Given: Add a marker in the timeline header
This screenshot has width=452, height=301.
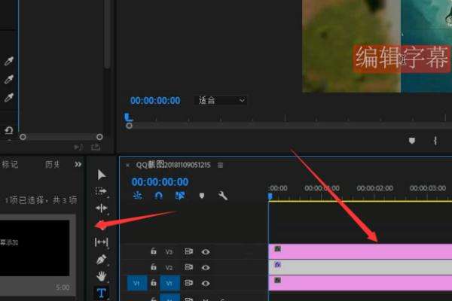Looking at the screenshot, I should 202,196.
